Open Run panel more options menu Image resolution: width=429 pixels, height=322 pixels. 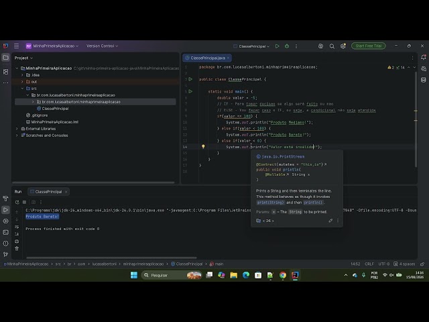tap(41, 202)
